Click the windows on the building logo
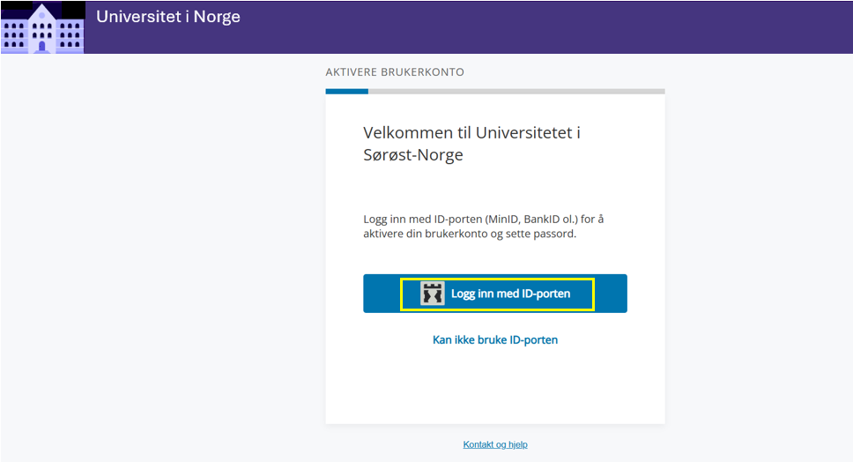 click(15, 36)
